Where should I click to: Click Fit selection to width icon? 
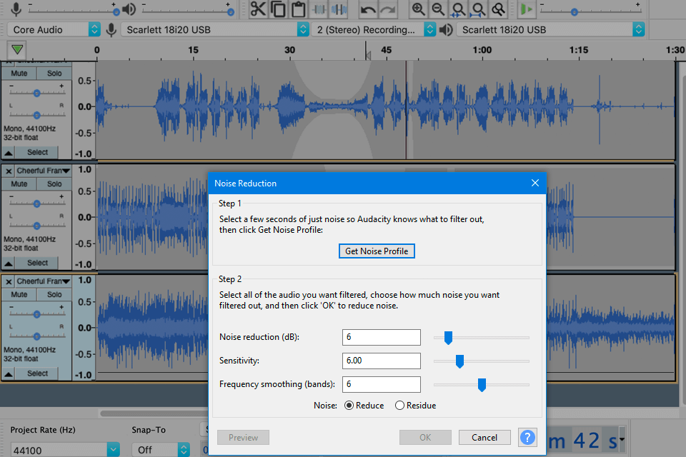459,9
